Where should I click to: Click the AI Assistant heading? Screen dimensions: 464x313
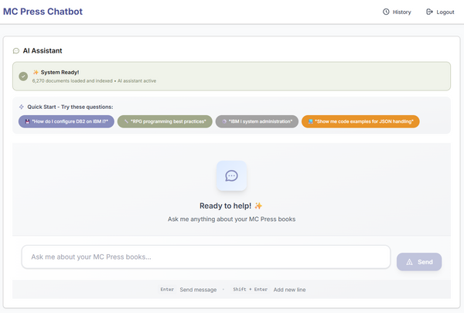point(43,51)
